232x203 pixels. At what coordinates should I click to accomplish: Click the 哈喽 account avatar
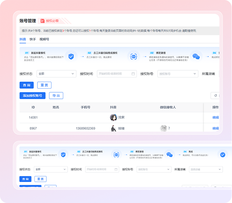tap(113, 128)
